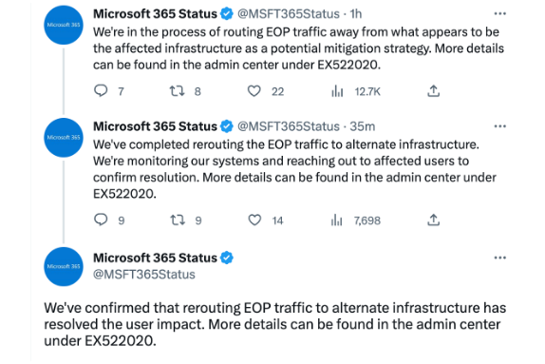Viewport: 545px width, 364px height.
Task: Open Microsoft 365 avatar on second tweet
Action: pyautogui.click(x=64, y=138)
